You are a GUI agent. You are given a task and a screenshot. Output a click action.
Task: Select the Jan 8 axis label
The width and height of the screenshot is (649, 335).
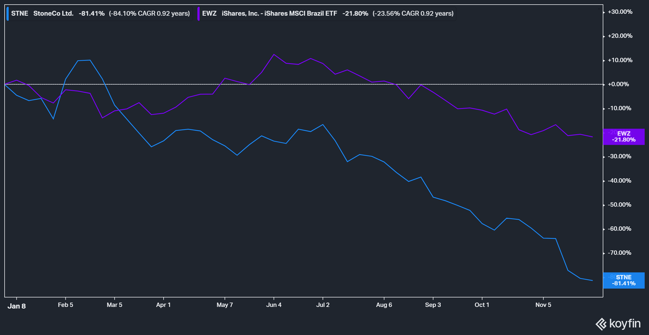(17, 306)
